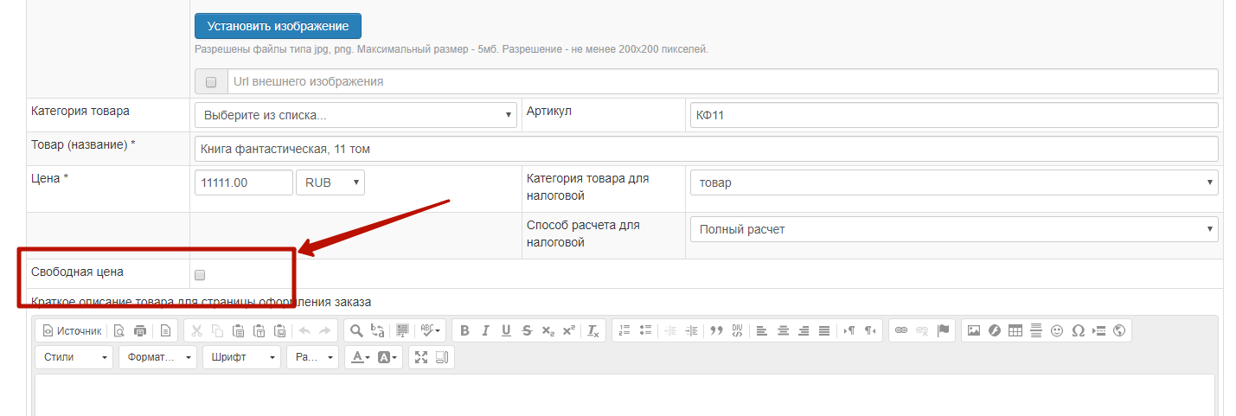The height and width of the screenshot is (416, 1236).
Task: Expand the RUB currency dropdown
Action: pos(330,182)
